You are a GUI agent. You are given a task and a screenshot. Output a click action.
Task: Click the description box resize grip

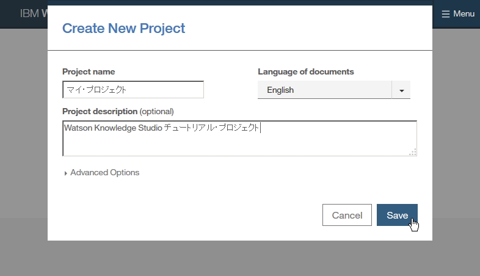413,153
